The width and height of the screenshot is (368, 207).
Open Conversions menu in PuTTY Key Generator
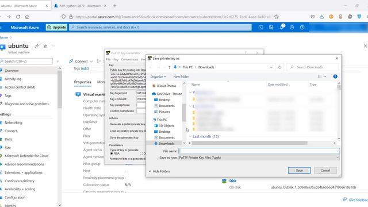[x=129, y=59]
